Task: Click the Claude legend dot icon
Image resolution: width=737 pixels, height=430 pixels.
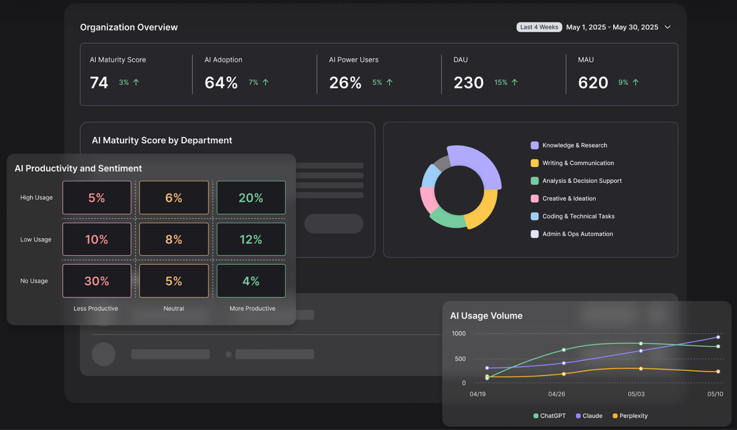Action: (x=578, y=416)
